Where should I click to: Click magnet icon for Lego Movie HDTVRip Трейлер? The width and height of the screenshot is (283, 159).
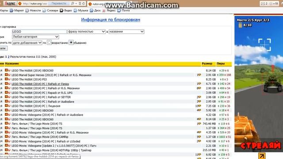tap(9, 150)
